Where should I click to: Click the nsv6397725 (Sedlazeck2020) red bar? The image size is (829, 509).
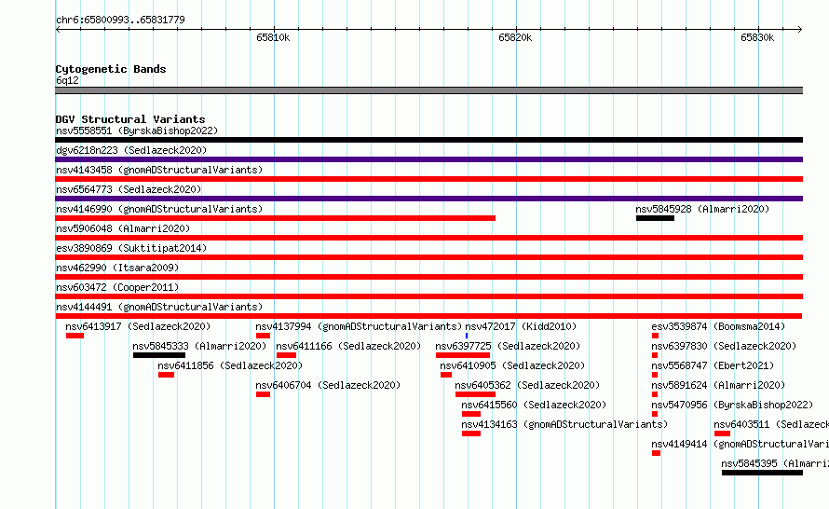(x=463, y=355)
